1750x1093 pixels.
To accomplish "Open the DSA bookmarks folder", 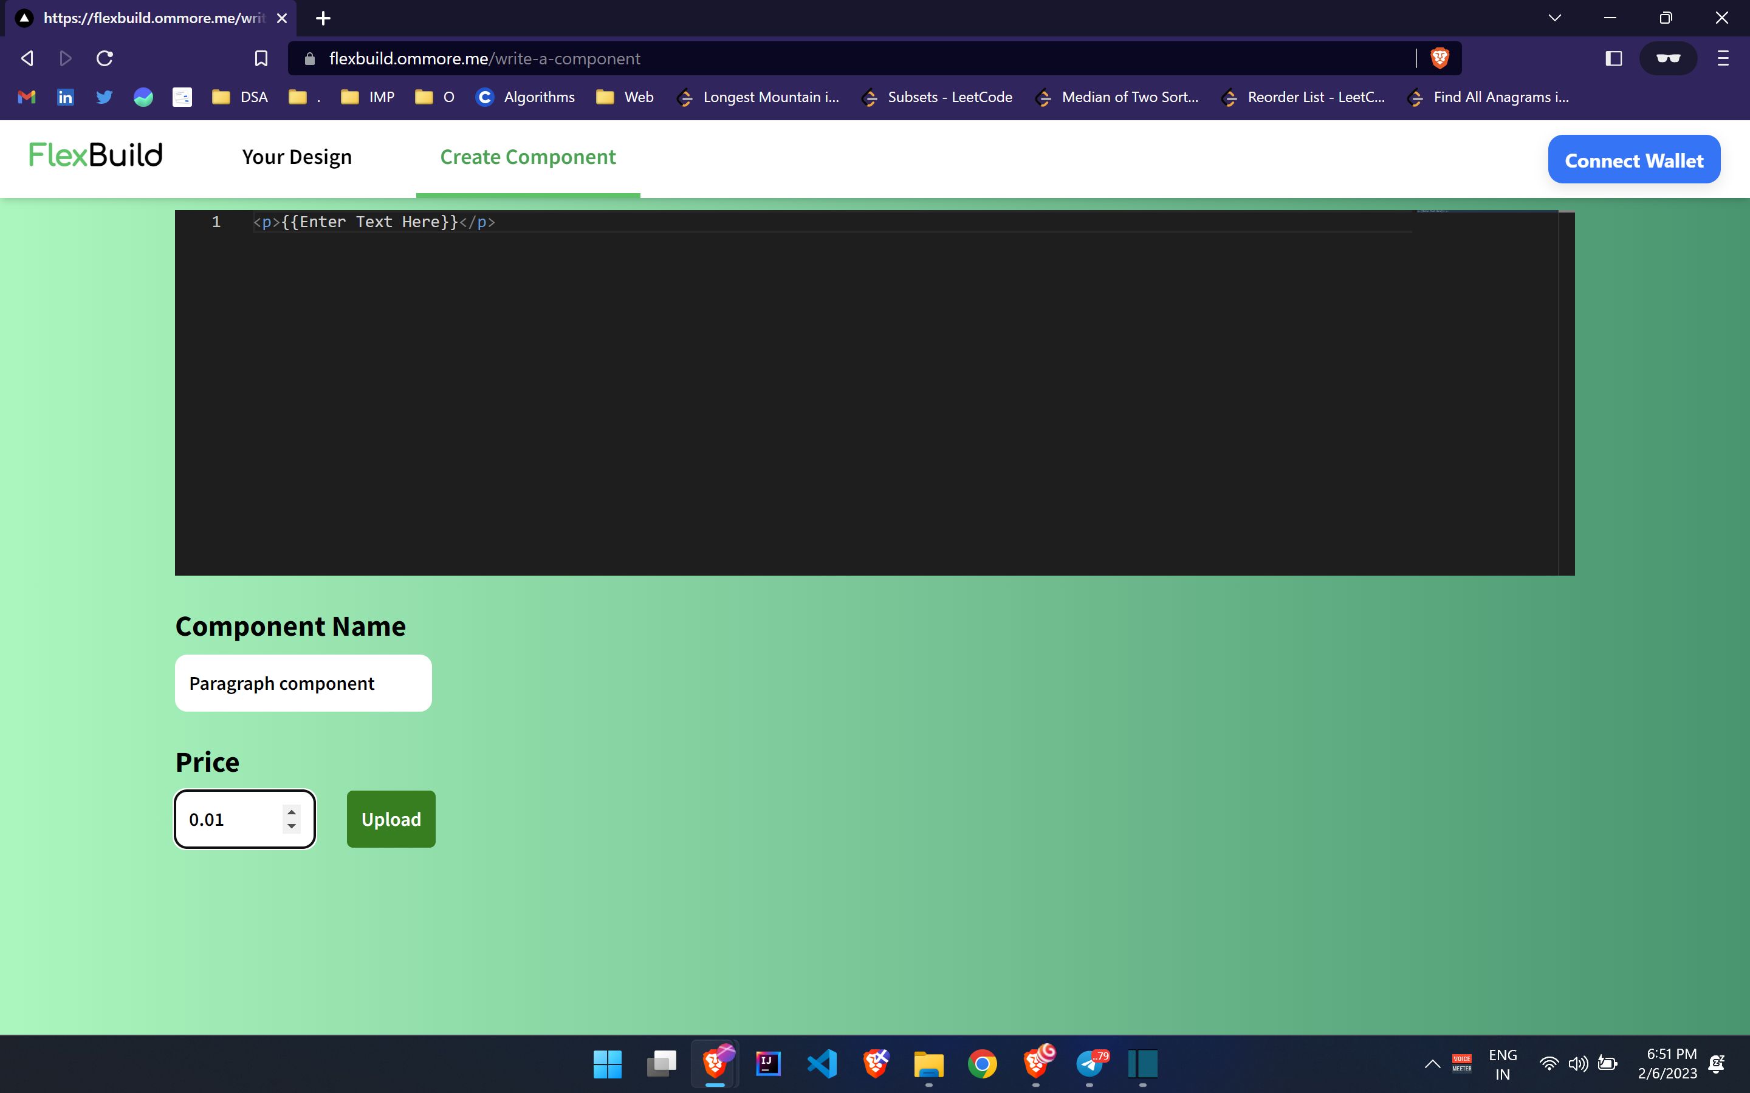I will (x=239, y=97).
